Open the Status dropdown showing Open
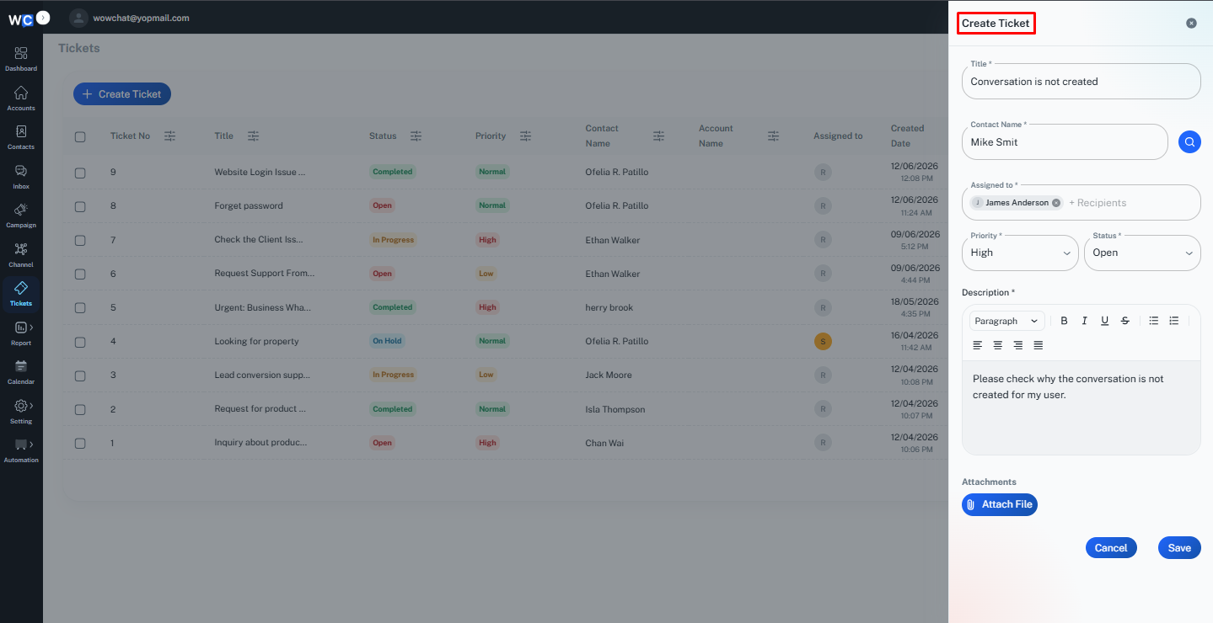The image size is (1213, 623). pos(1142,253)
